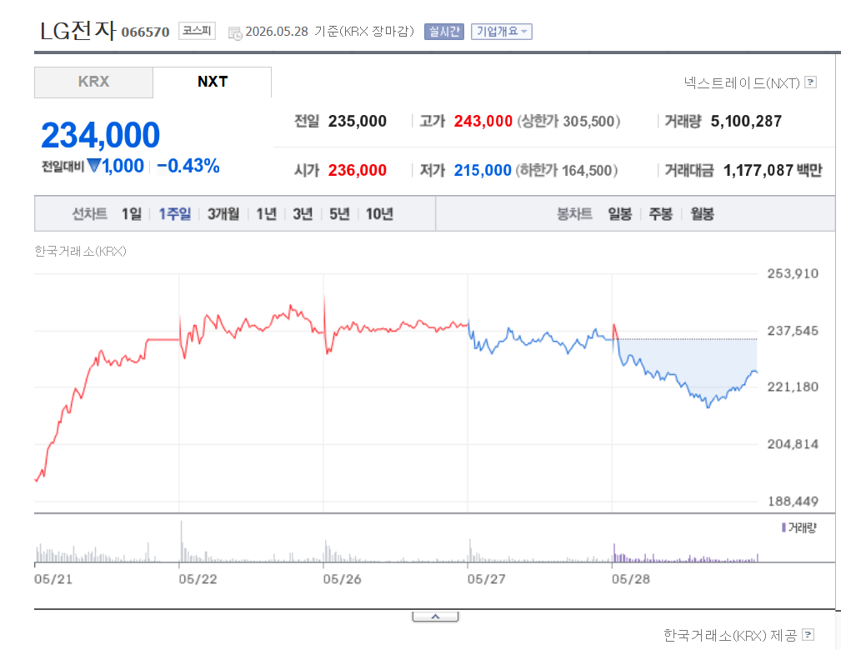This screenshot has width=841, height=650.
Task: Switch to 주봉 candle chart
Action: click(x=660, y=214)
